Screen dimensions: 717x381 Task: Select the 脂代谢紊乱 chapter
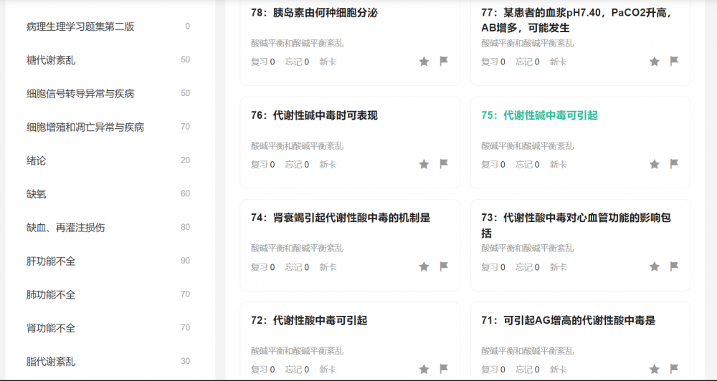[x=51, y=362]
